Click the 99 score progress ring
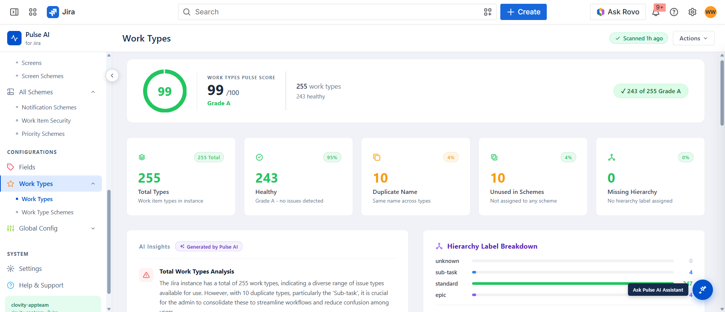The width and height of the screenshot is (725, 312). [x=165, y=91]
